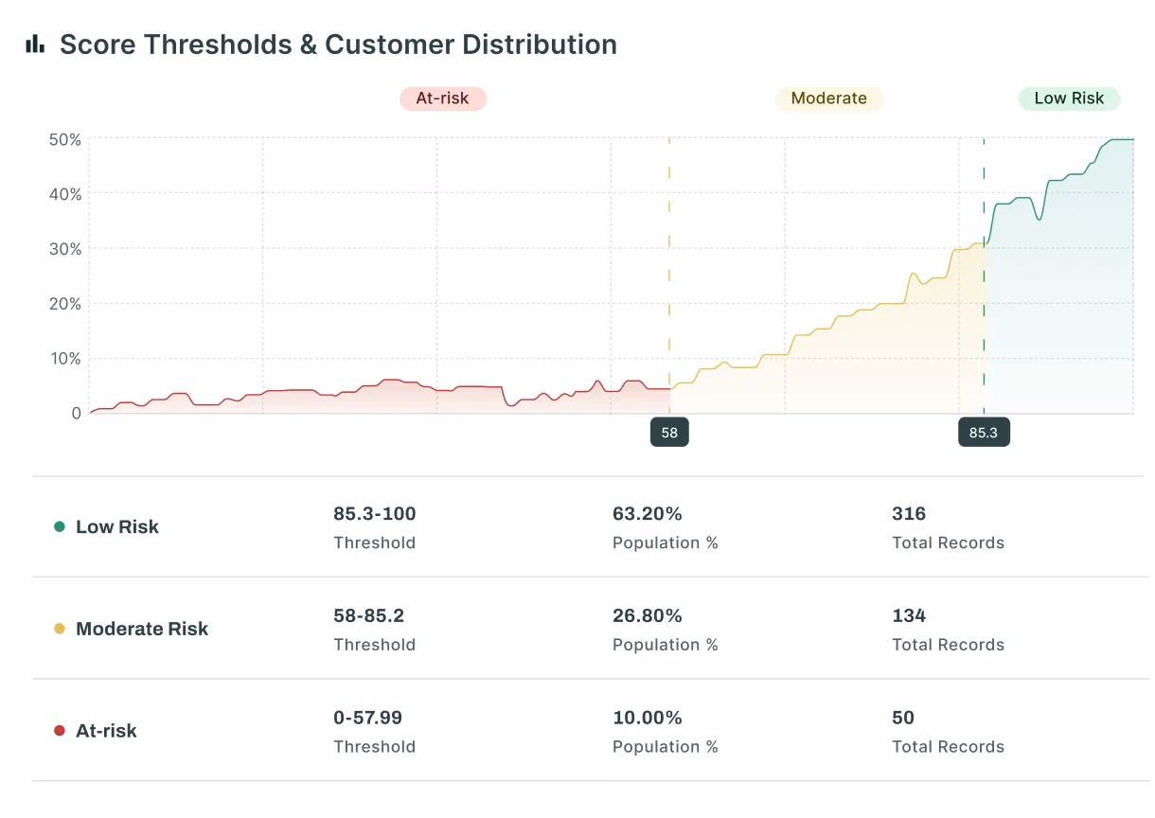Select the At-risk row label
Viewport: 1155px width, 818px height.
pos(106,731)
